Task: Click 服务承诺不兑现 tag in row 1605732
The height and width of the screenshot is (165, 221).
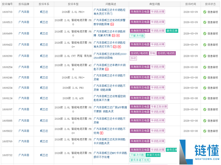Action: coord(140,160)
